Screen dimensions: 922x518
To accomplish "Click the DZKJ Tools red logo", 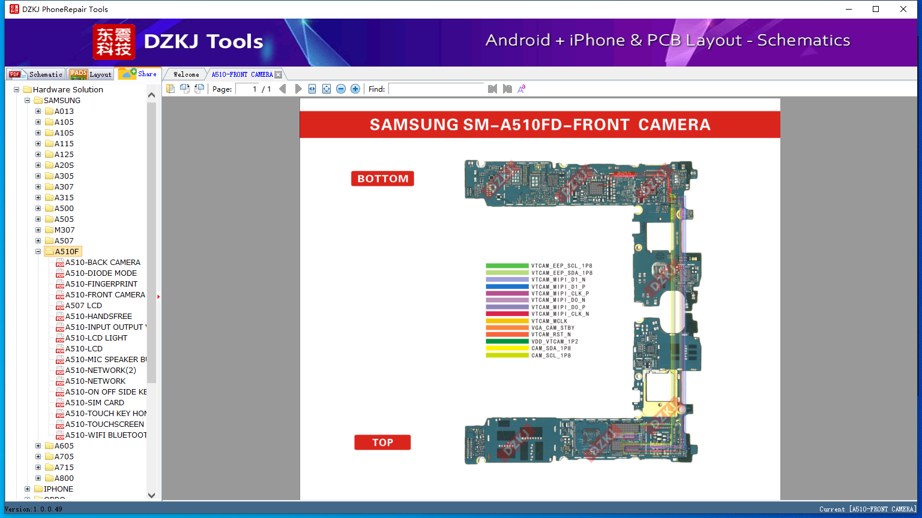I will point(114,42).
